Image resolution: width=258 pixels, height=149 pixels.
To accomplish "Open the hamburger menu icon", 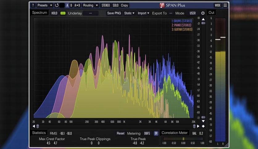I will [x=225, y=5].
